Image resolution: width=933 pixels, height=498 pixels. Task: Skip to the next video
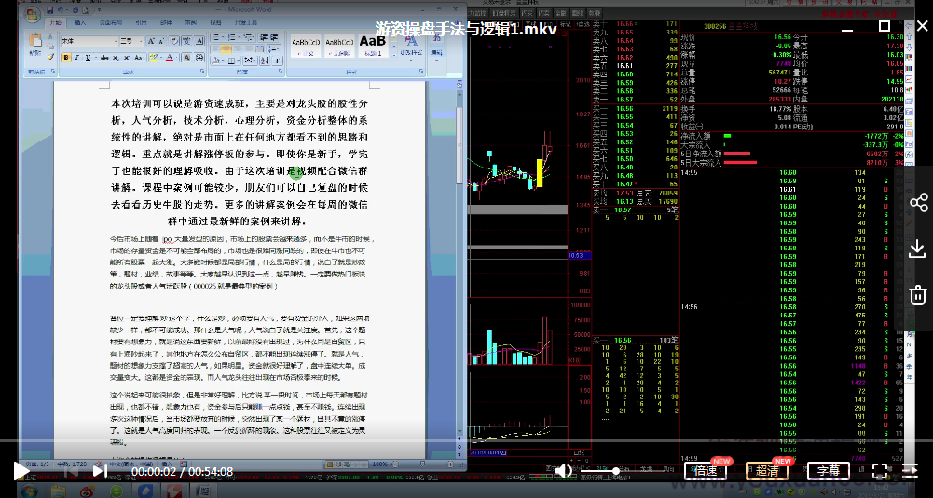point(98,471)
